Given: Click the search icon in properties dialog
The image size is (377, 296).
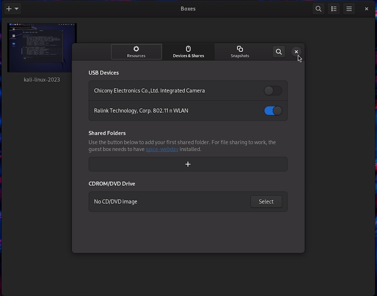Looking at the screenshot, I should click(x=279, y=52).
